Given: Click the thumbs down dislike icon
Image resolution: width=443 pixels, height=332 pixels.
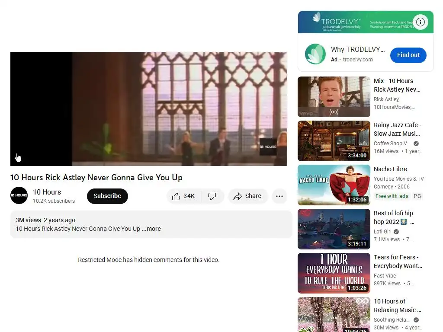Looking at the screenshot, I should 212,196.
